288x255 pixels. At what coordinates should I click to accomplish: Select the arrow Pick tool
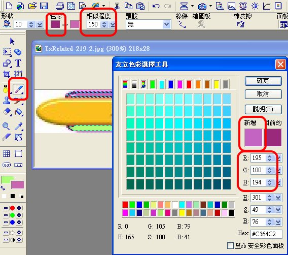click(x=12, y=41)
